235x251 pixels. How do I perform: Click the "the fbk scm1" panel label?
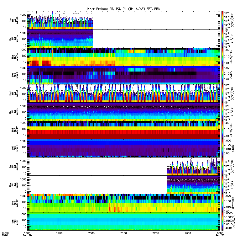(15, 222)
